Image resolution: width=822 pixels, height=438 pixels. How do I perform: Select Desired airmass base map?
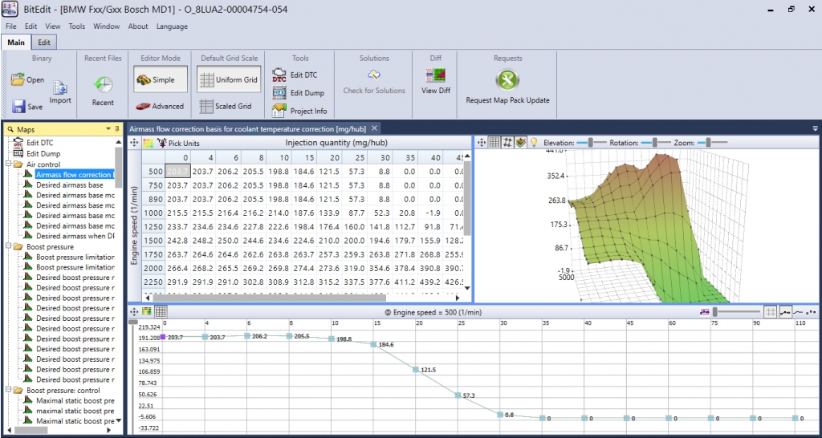coord(69,185)
